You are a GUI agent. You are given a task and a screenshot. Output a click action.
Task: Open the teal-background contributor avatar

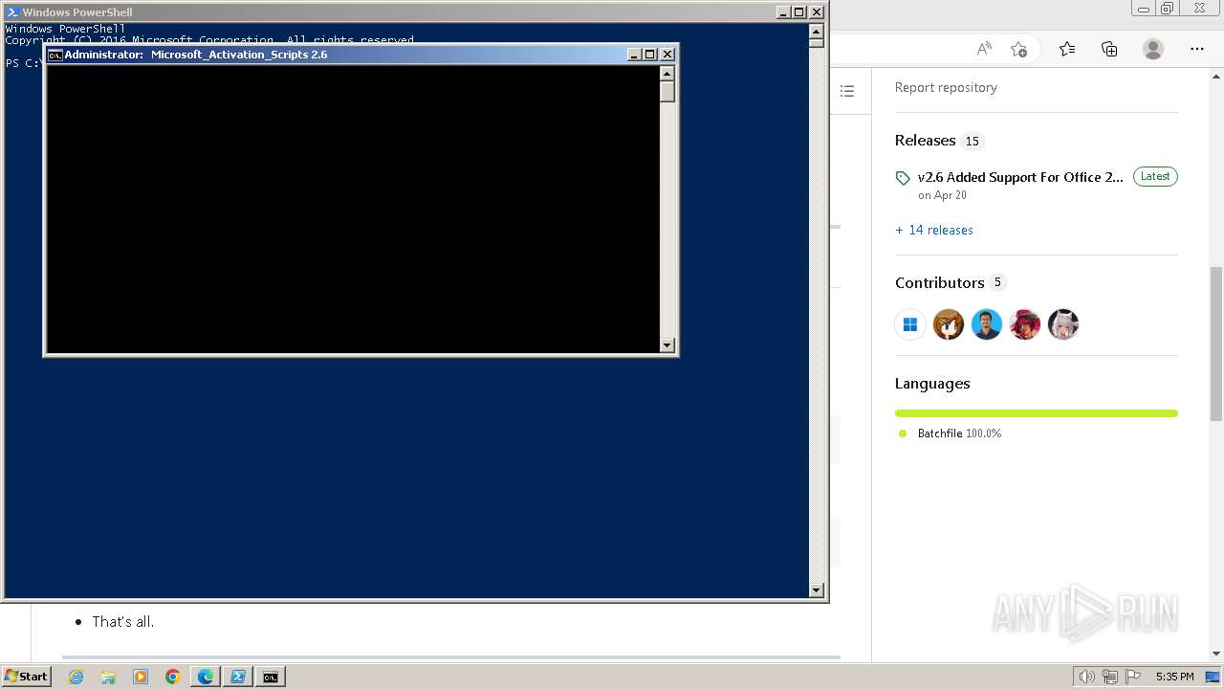pos(987,324)
